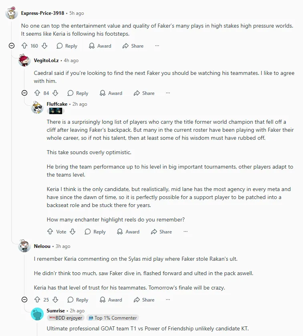
Task: Award VegitoLoLz's comment
Action: [111, 93]
